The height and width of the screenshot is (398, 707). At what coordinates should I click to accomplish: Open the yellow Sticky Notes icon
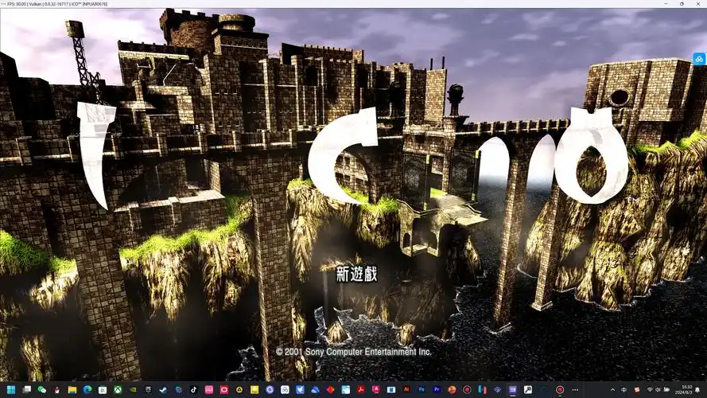click(254, 389)
